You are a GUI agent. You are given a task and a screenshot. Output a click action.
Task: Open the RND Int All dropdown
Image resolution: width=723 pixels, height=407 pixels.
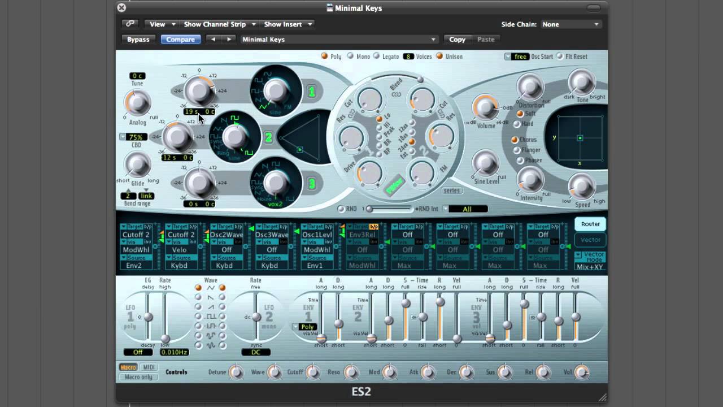(x=464, y=209)
